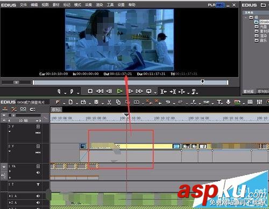Open the 编辑 menu
The width and height of the screenshot is (269, 209).
tap(34, 5)
